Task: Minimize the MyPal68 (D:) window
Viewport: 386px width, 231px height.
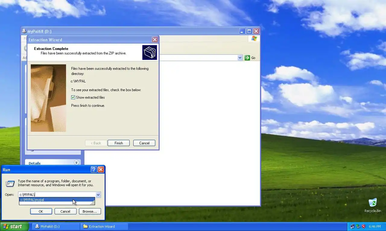Action: tap(242, 31)
